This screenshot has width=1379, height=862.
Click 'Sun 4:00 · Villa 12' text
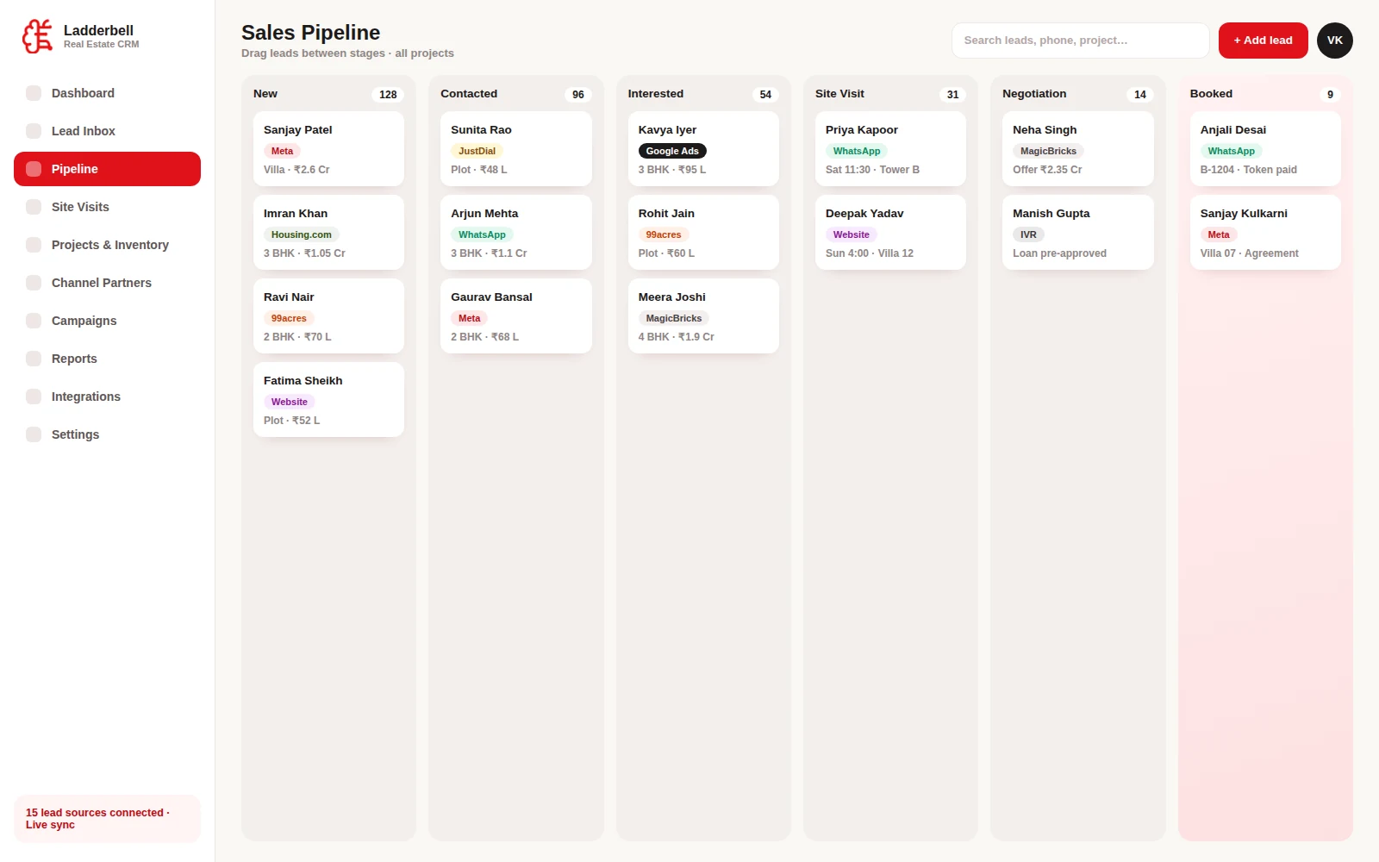869,253
